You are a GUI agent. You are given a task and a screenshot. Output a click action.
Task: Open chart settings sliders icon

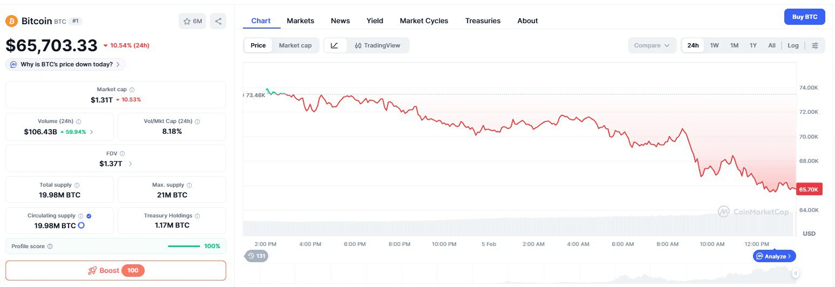pyautogui.click(x=814, y=45)
